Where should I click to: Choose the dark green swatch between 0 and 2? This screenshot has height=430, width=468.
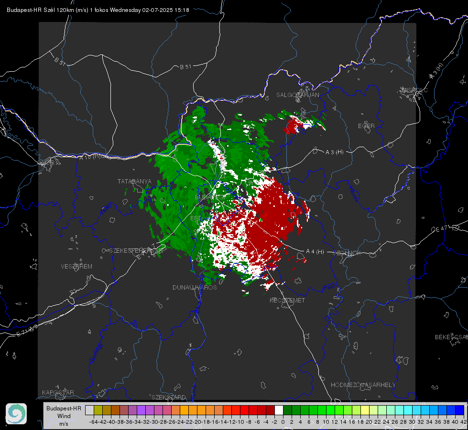(x=287, y=410)
